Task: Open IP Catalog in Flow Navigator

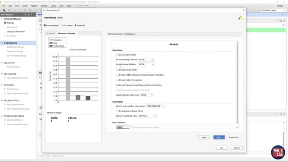Action: click(11, 36)
